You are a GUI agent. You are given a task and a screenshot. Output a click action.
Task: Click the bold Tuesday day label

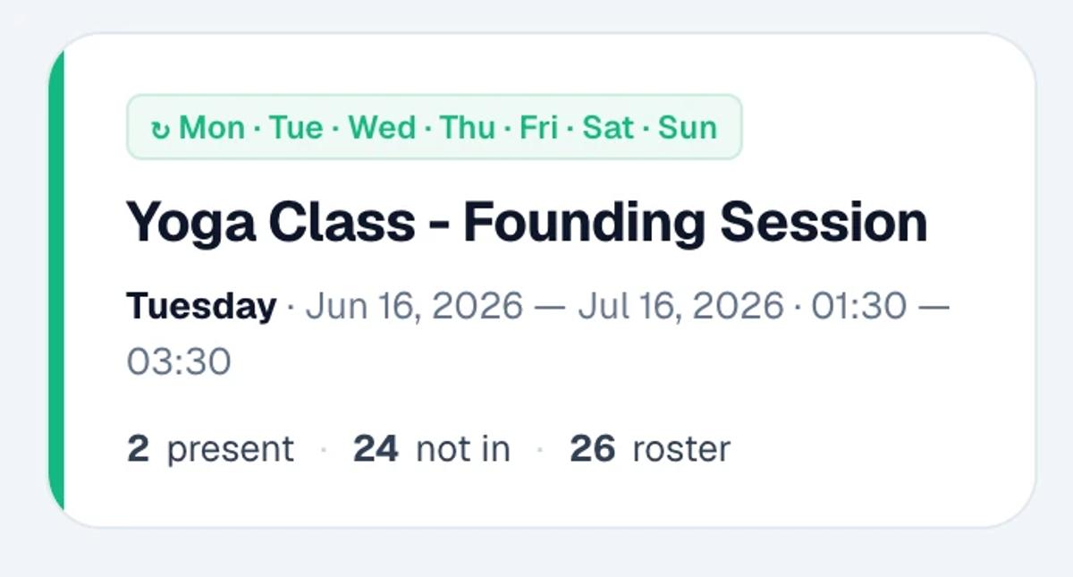pyautogui.click(x=201, y=307)
